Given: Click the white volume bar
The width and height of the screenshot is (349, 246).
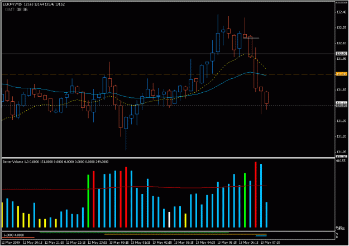Looking at the screenshot, I should tap(169, 220).
